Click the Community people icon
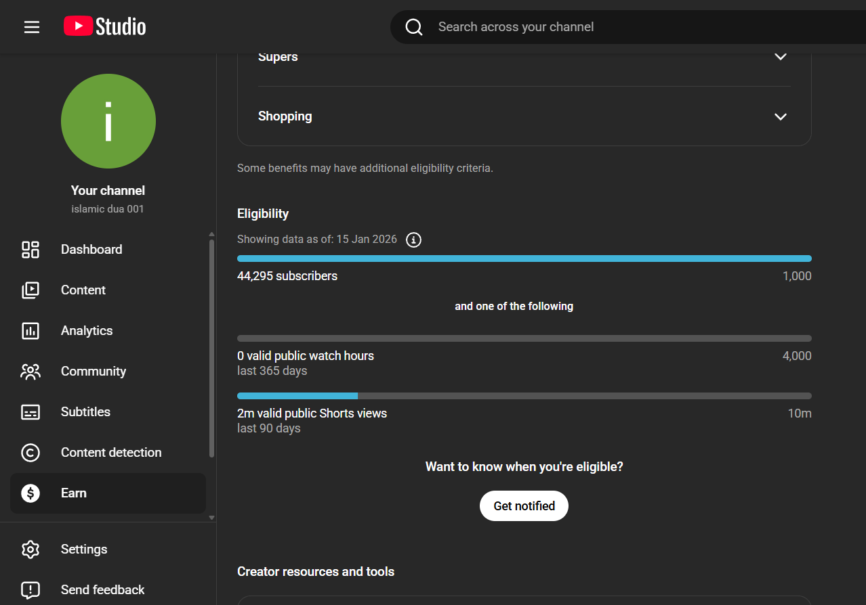 30,372
